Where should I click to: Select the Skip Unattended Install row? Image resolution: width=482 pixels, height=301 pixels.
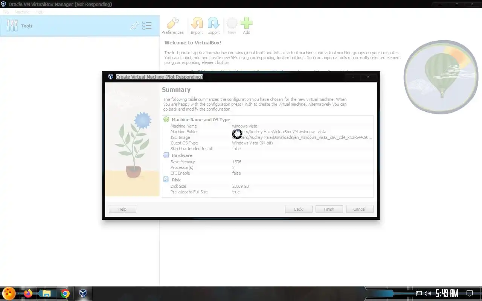pyautogui.click(x=268, y=149)
